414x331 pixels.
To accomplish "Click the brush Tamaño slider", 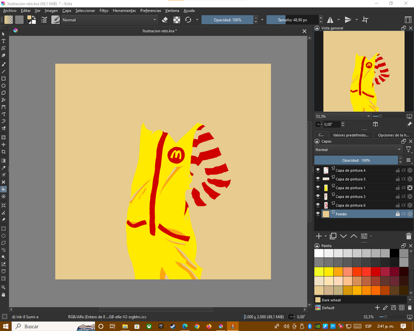I will click(292, 20).
